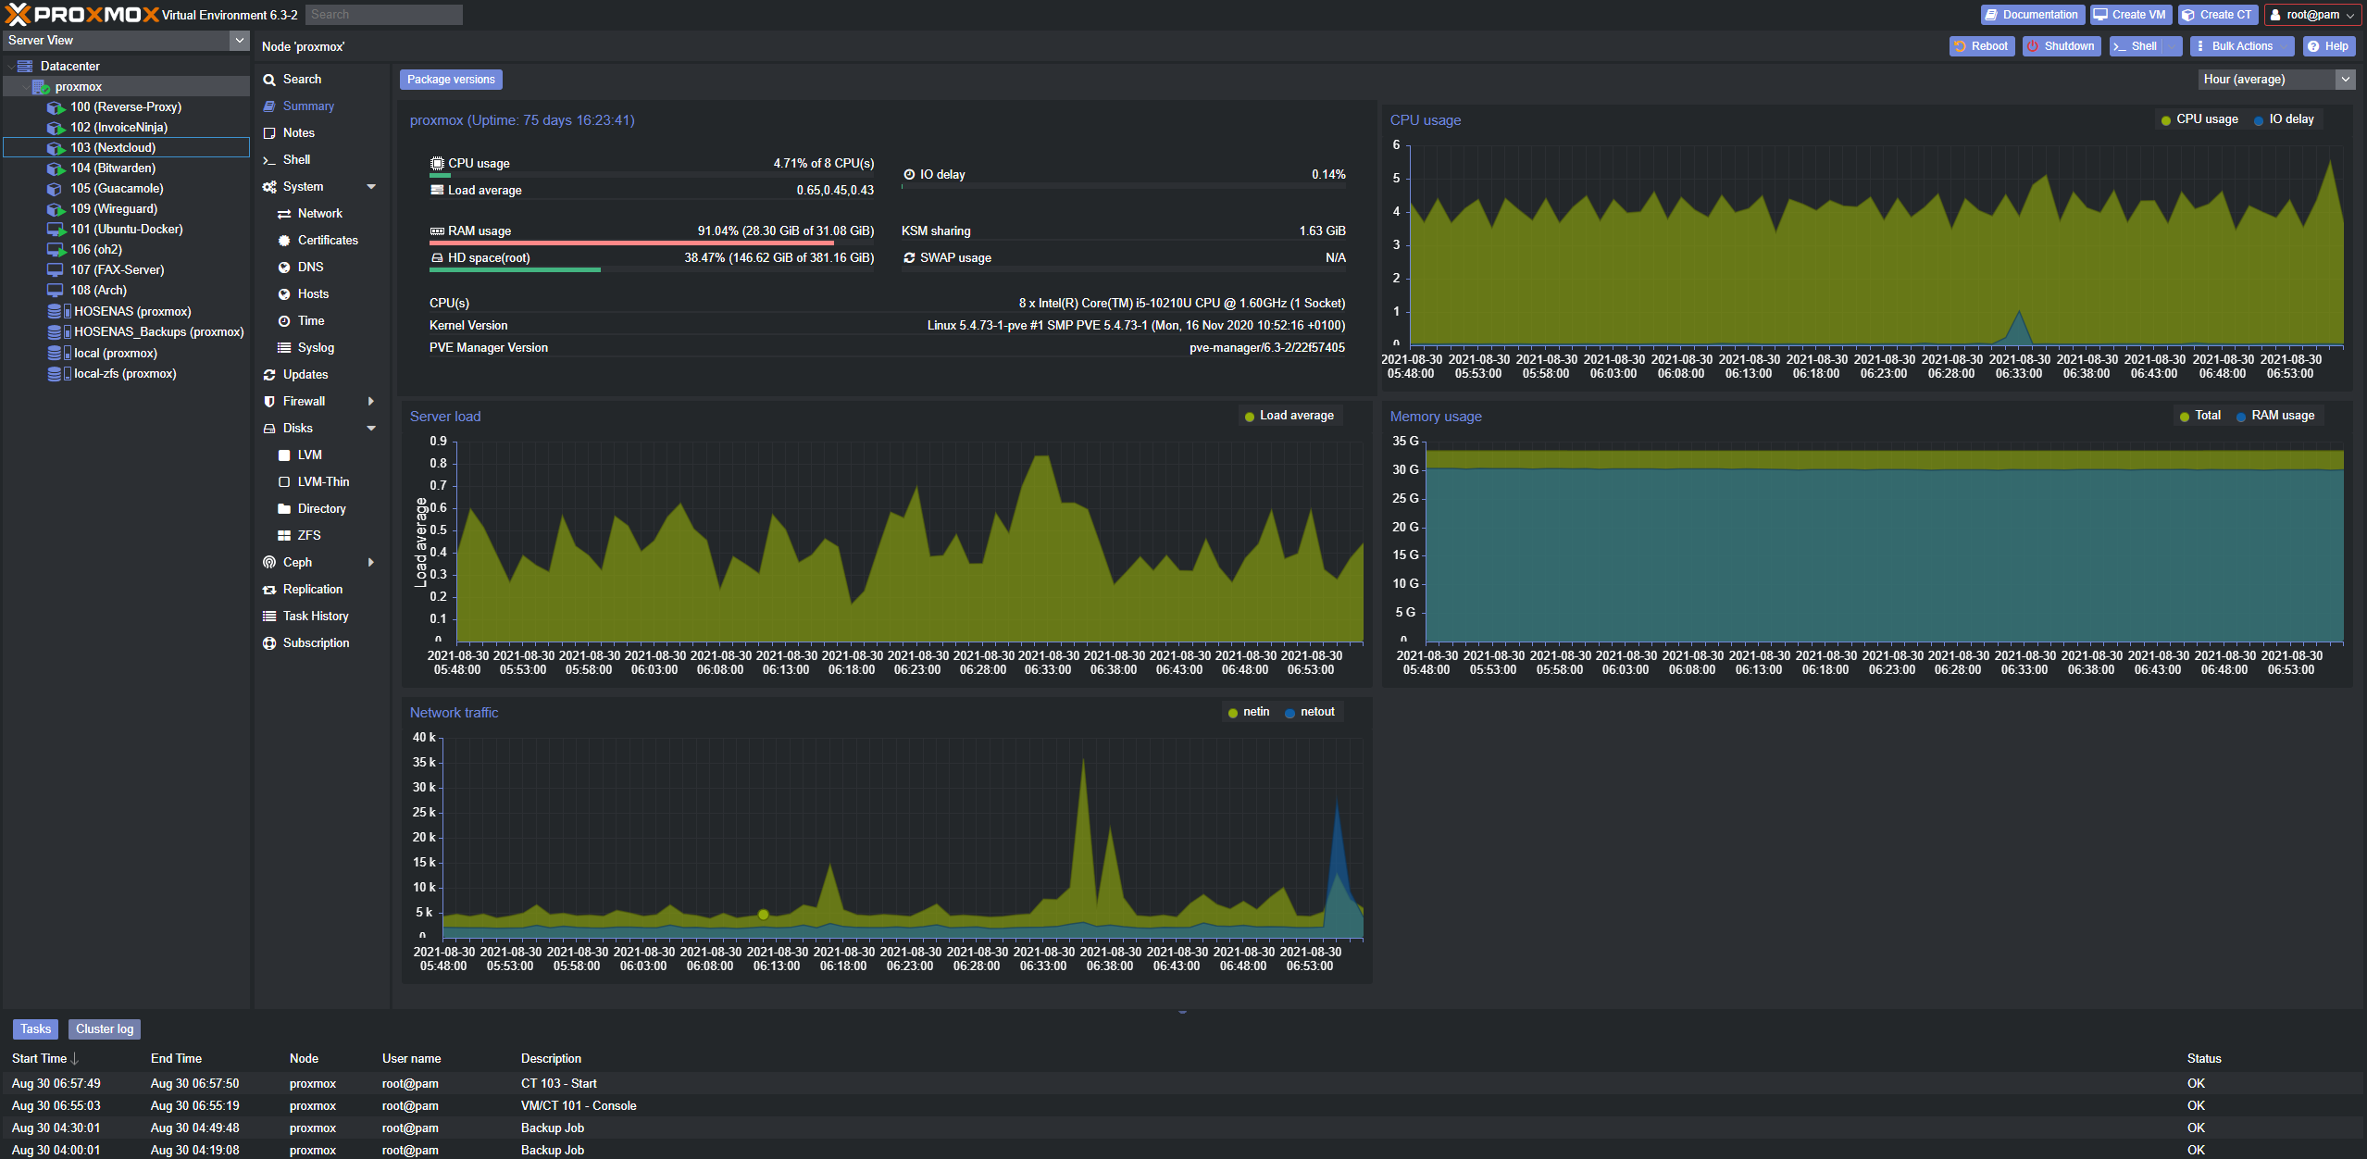Open the LVM-Thin menu entry
Image resolution: width=2367 pixels, height=1159 pixels.
[322, 482]
